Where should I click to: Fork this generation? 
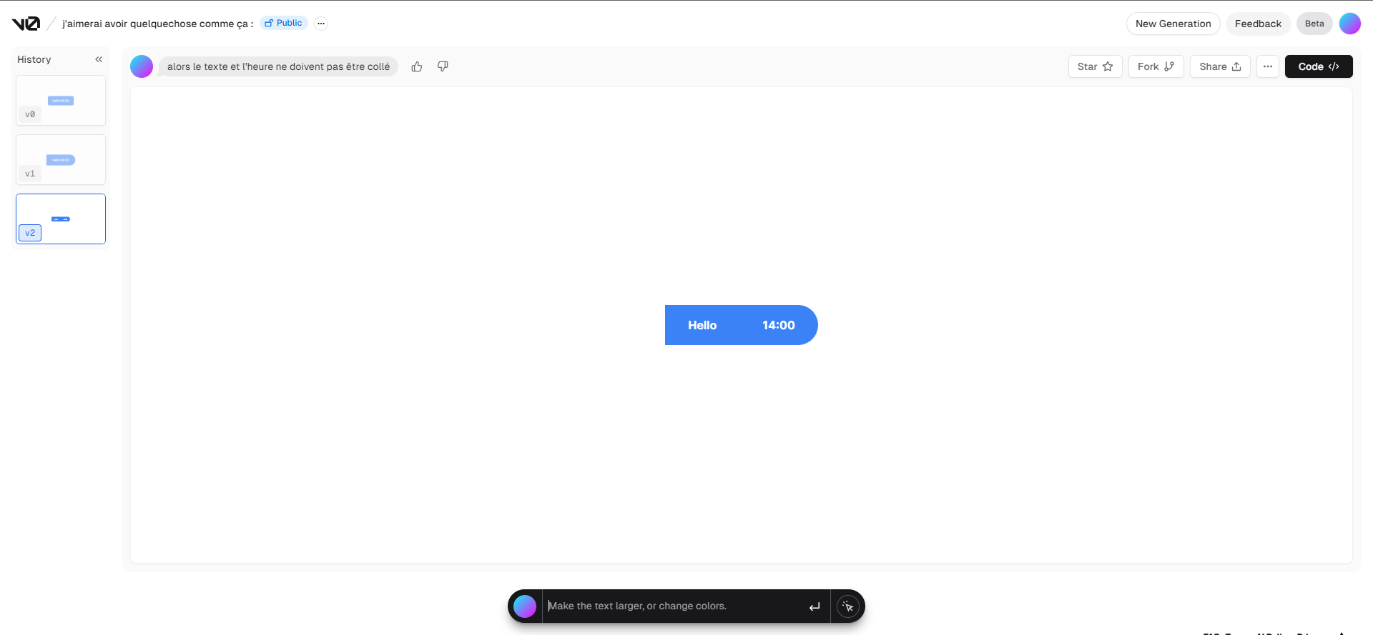click(x=1156, y=66)
